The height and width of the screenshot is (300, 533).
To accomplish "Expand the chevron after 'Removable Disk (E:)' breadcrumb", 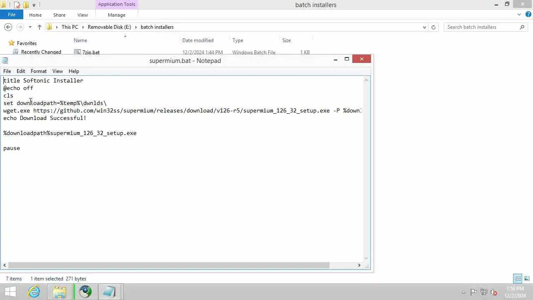I will click(x=136, y=27).
